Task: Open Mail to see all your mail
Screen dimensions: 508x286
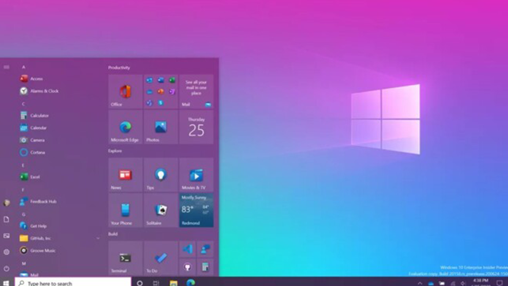Action: point(196,90)
